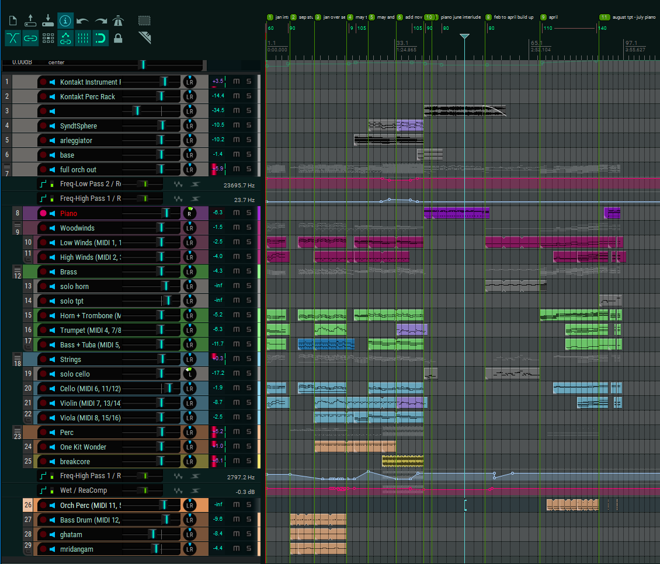
Task: Click the Redo toolbar icon
Action: tap(100, 20)
